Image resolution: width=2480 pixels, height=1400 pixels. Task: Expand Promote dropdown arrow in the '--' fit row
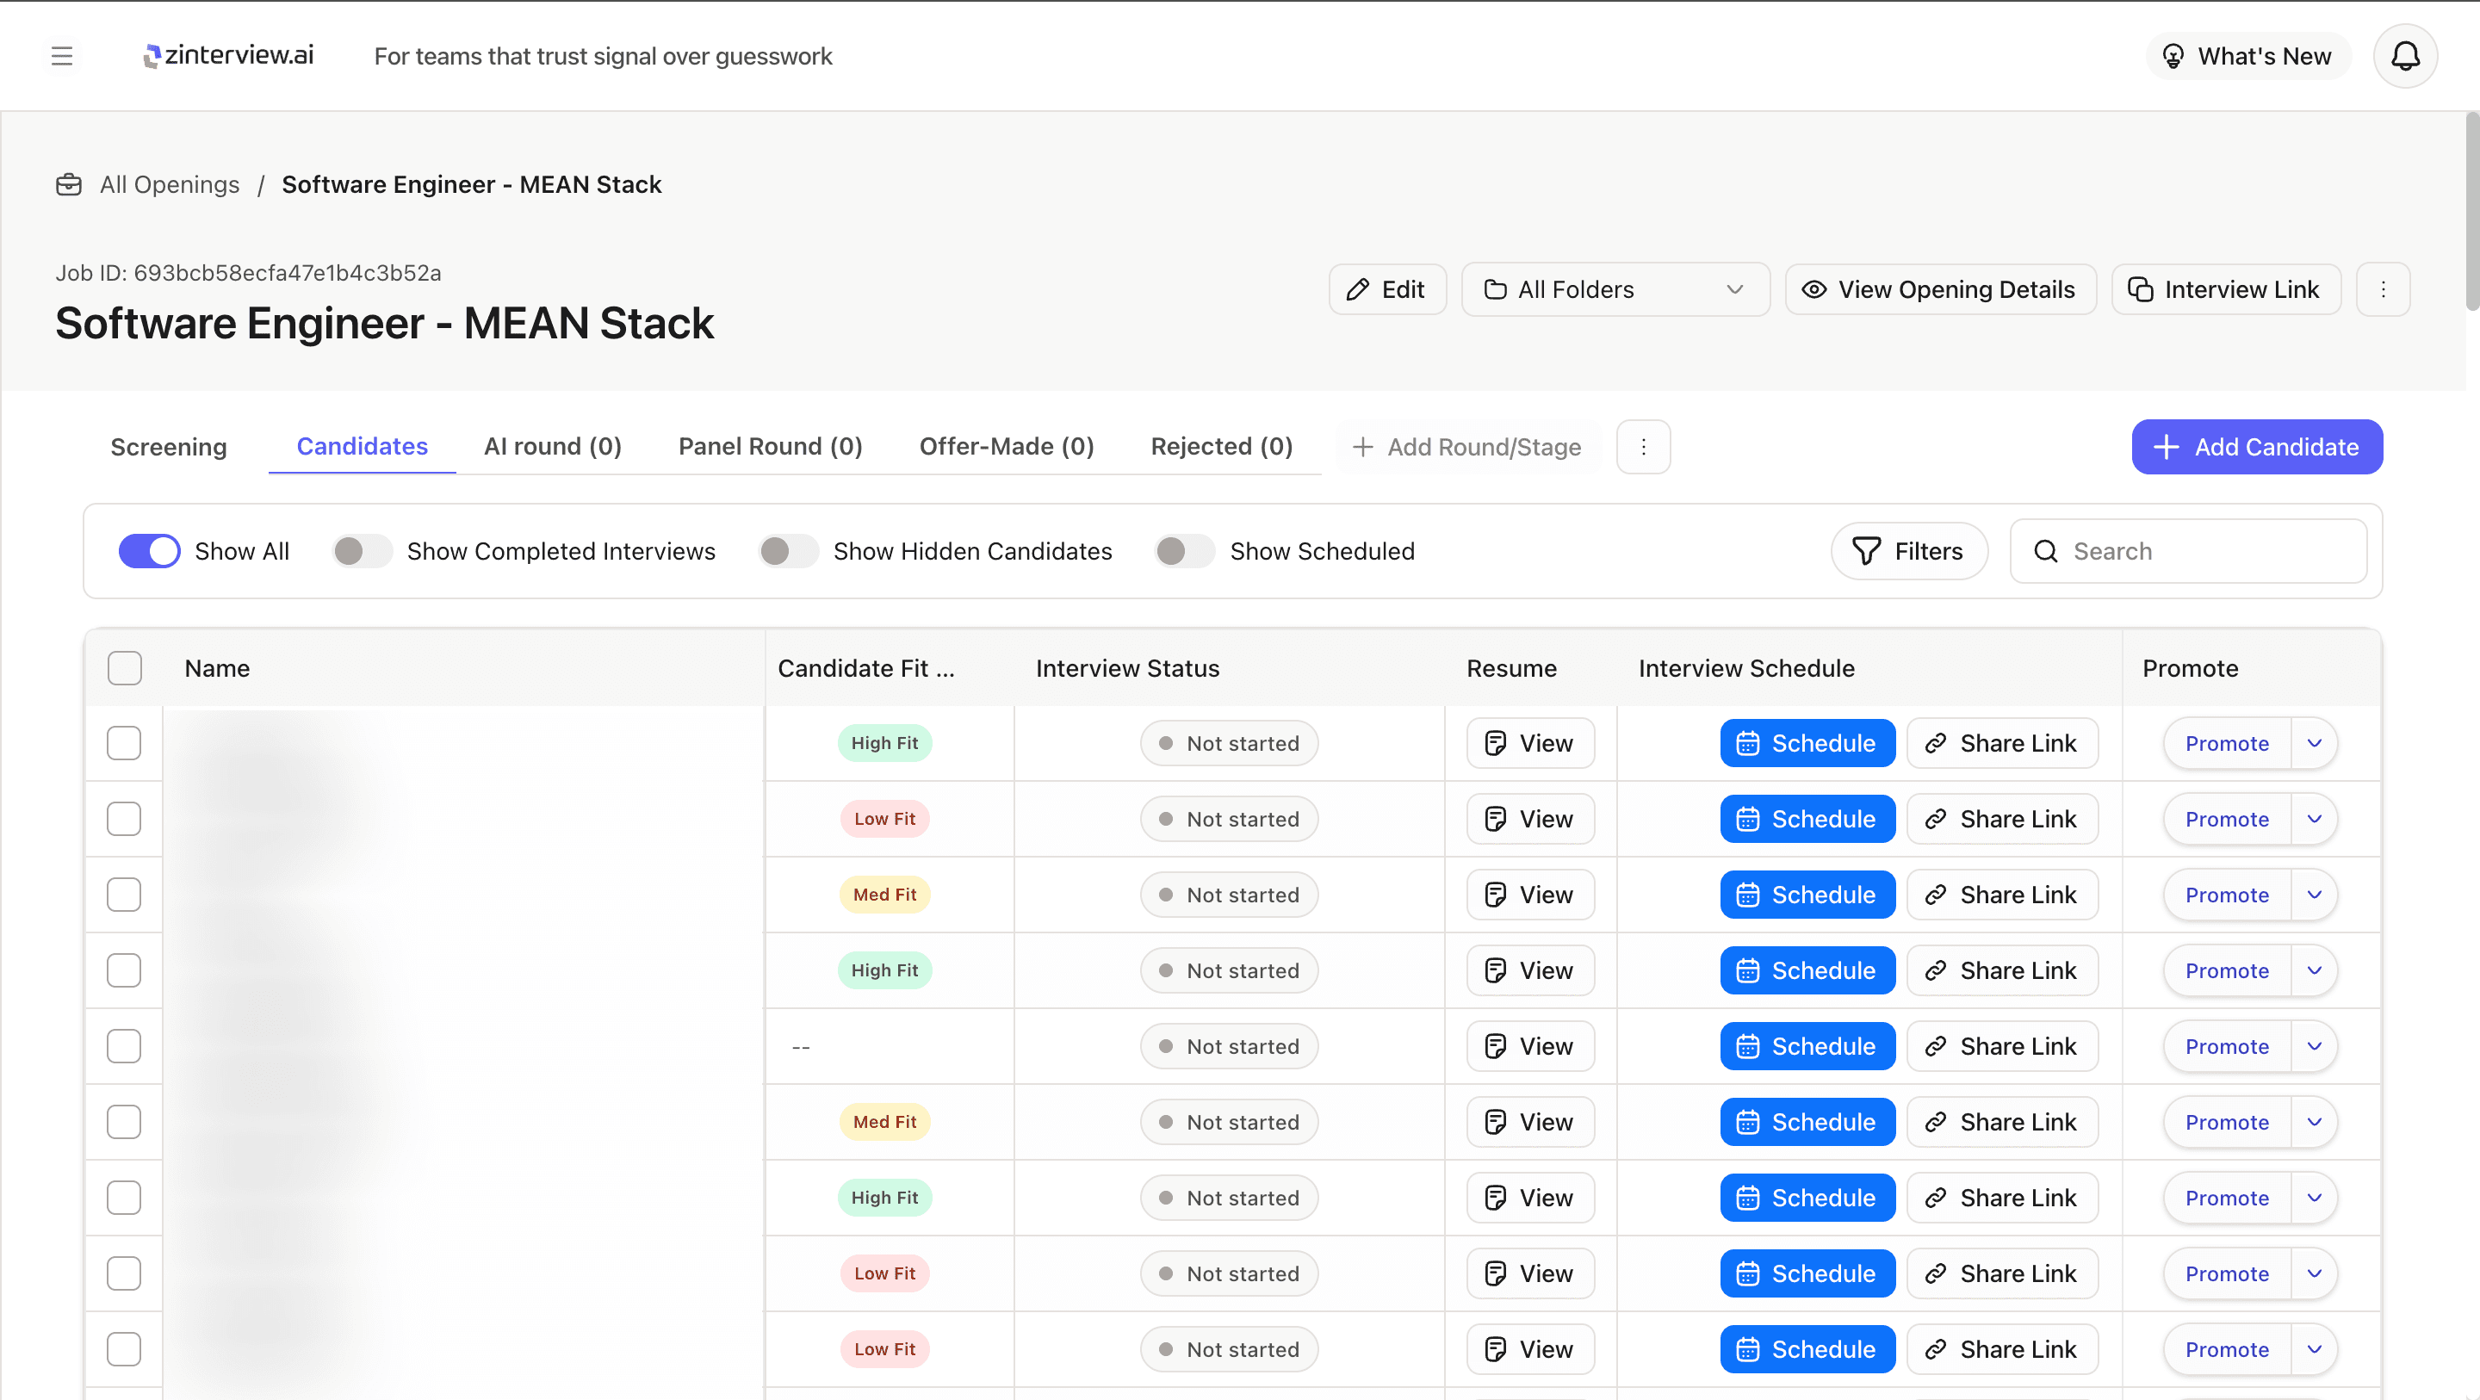(2315, 1047)
